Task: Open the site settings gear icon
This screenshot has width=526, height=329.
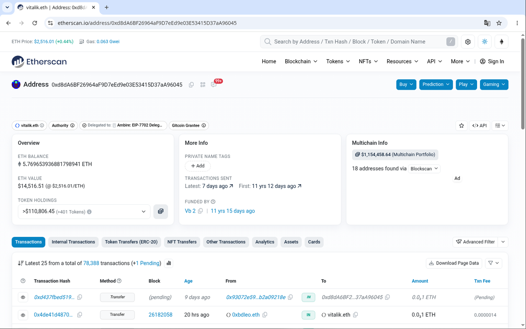Action: click(x=468, y=42)
